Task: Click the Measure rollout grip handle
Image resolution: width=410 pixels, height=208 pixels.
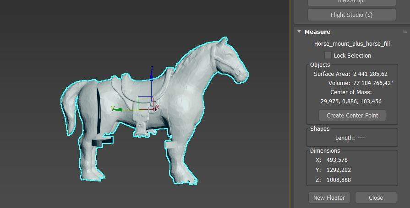Action: coord(405,32)
